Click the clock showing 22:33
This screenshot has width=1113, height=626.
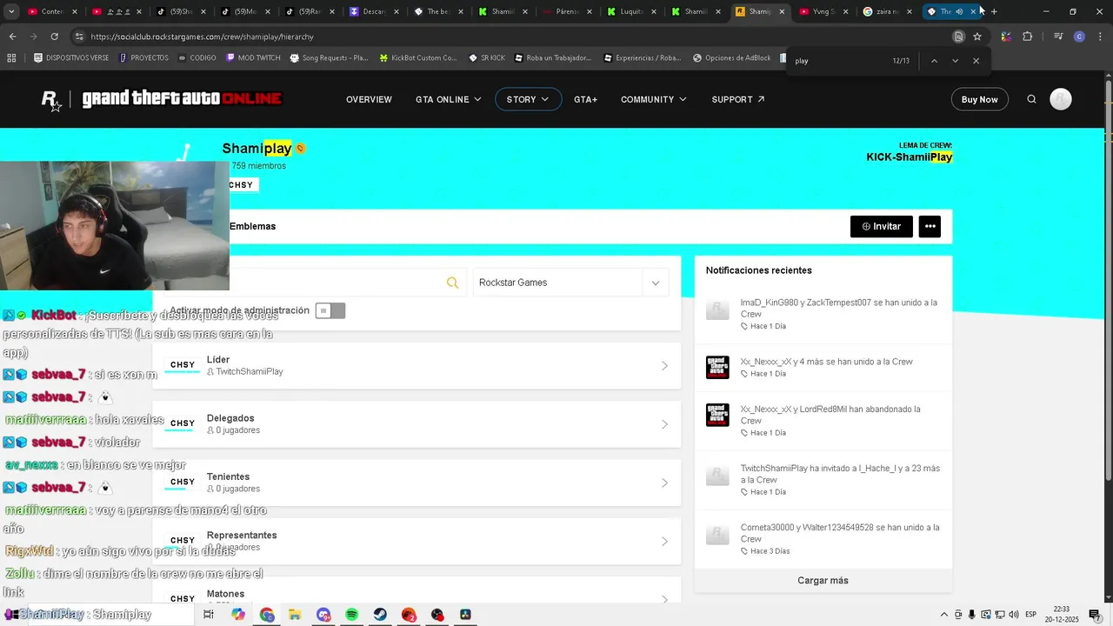coord(1061,609)
